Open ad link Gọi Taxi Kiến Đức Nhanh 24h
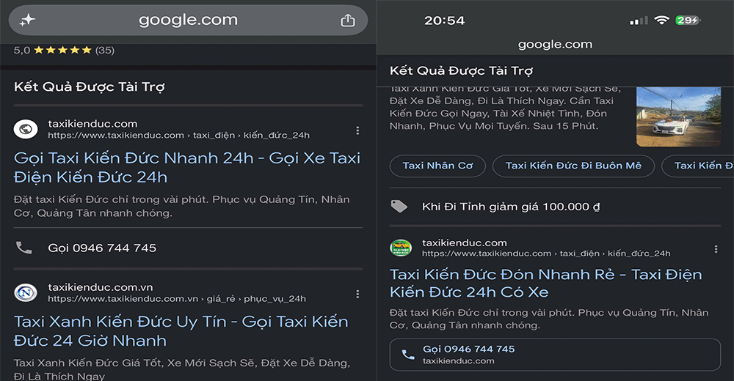Screen dimensions: 734x381 point(187,167)
